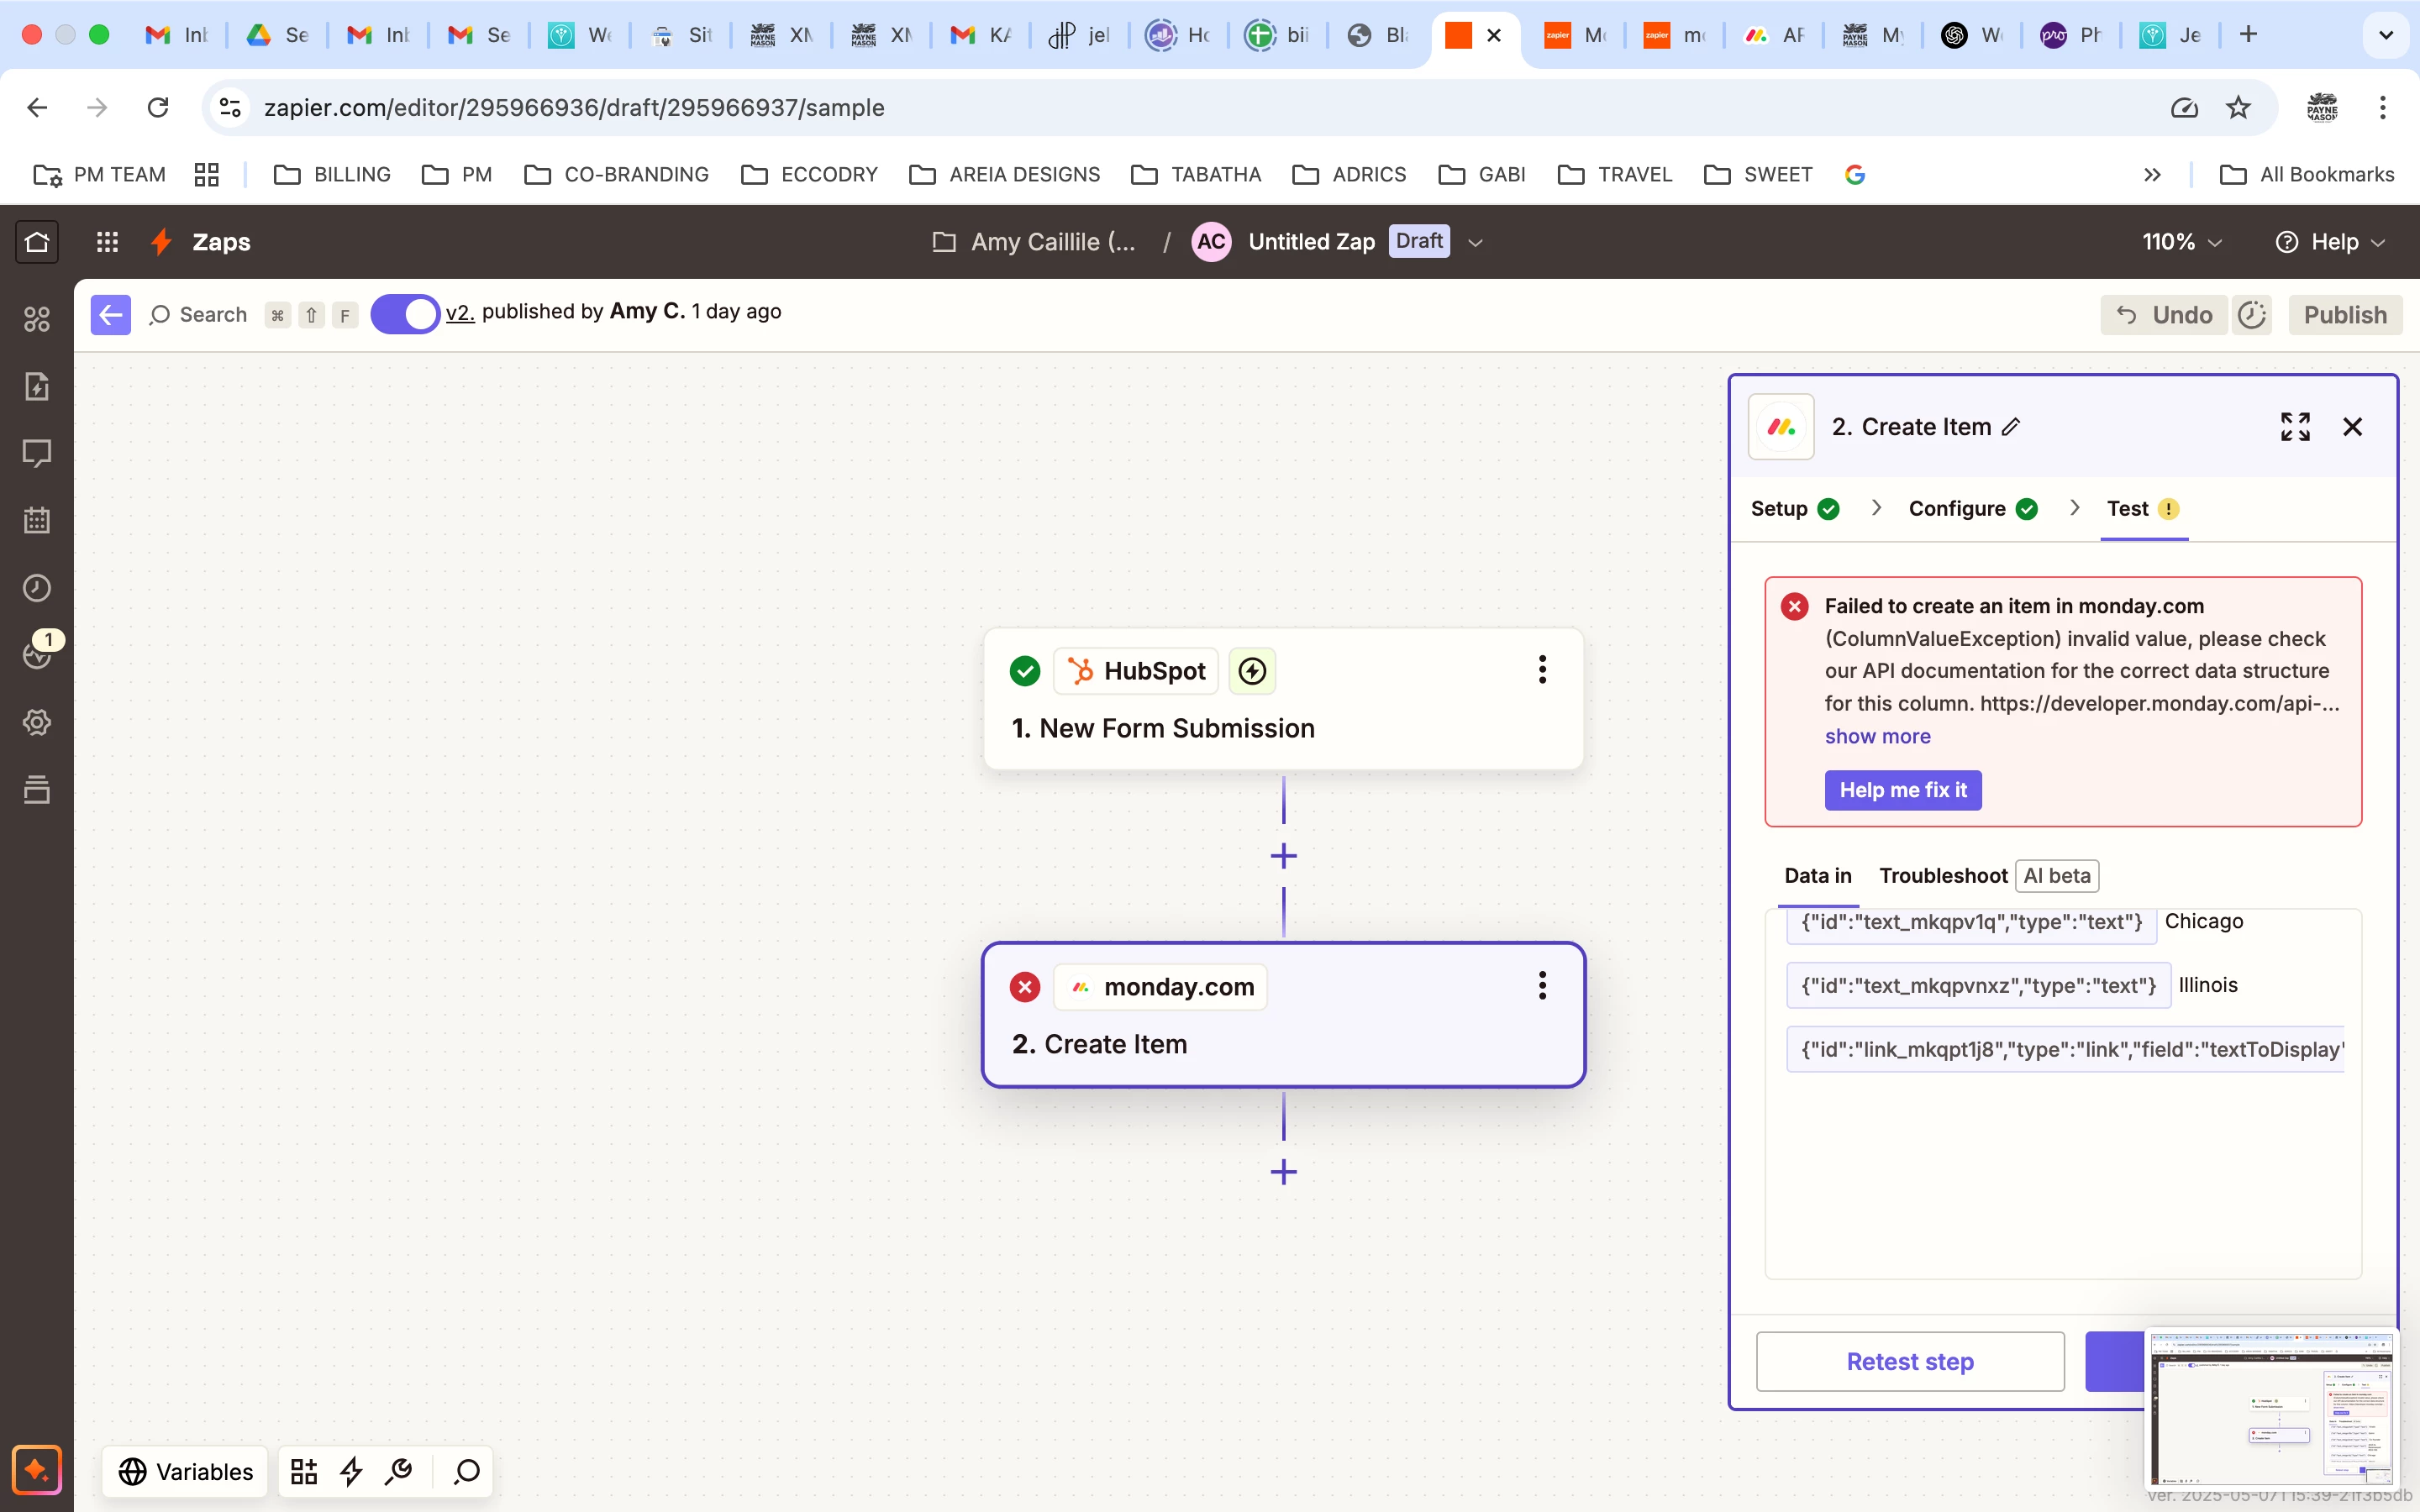Switch to the Configure tab
2420x1512 pixels.
[x=1973, y=509]
